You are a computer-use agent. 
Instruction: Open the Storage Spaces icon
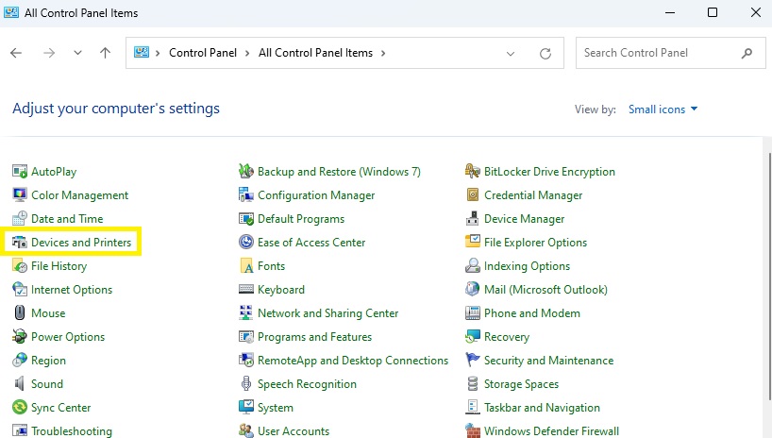tap(473, 384)
